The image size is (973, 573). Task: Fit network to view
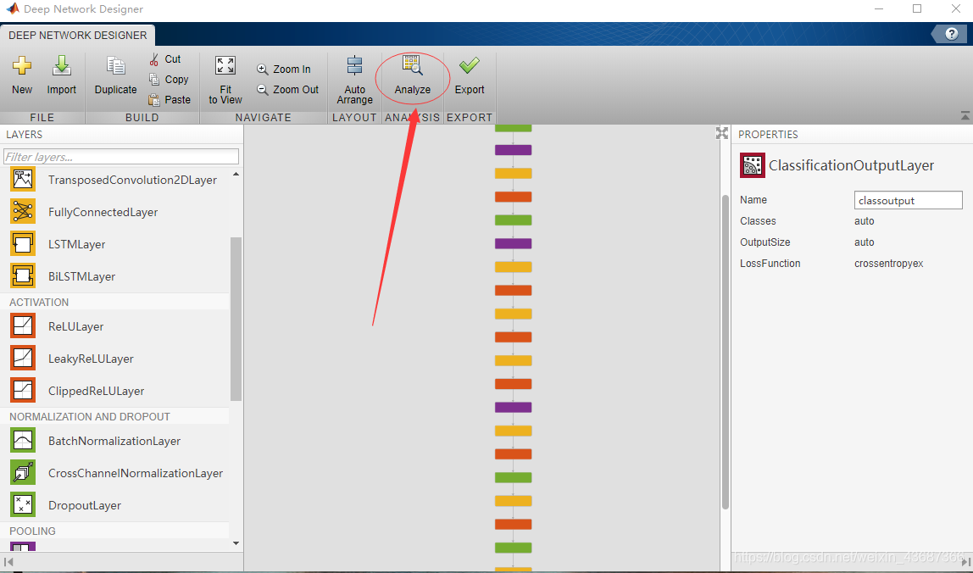(x=225, y=80)
